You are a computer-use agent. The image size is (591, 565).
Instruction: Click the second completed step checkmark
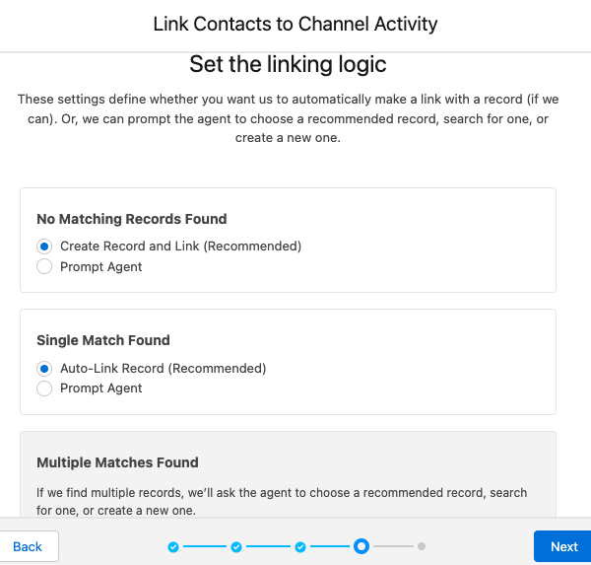pos(236,546)
